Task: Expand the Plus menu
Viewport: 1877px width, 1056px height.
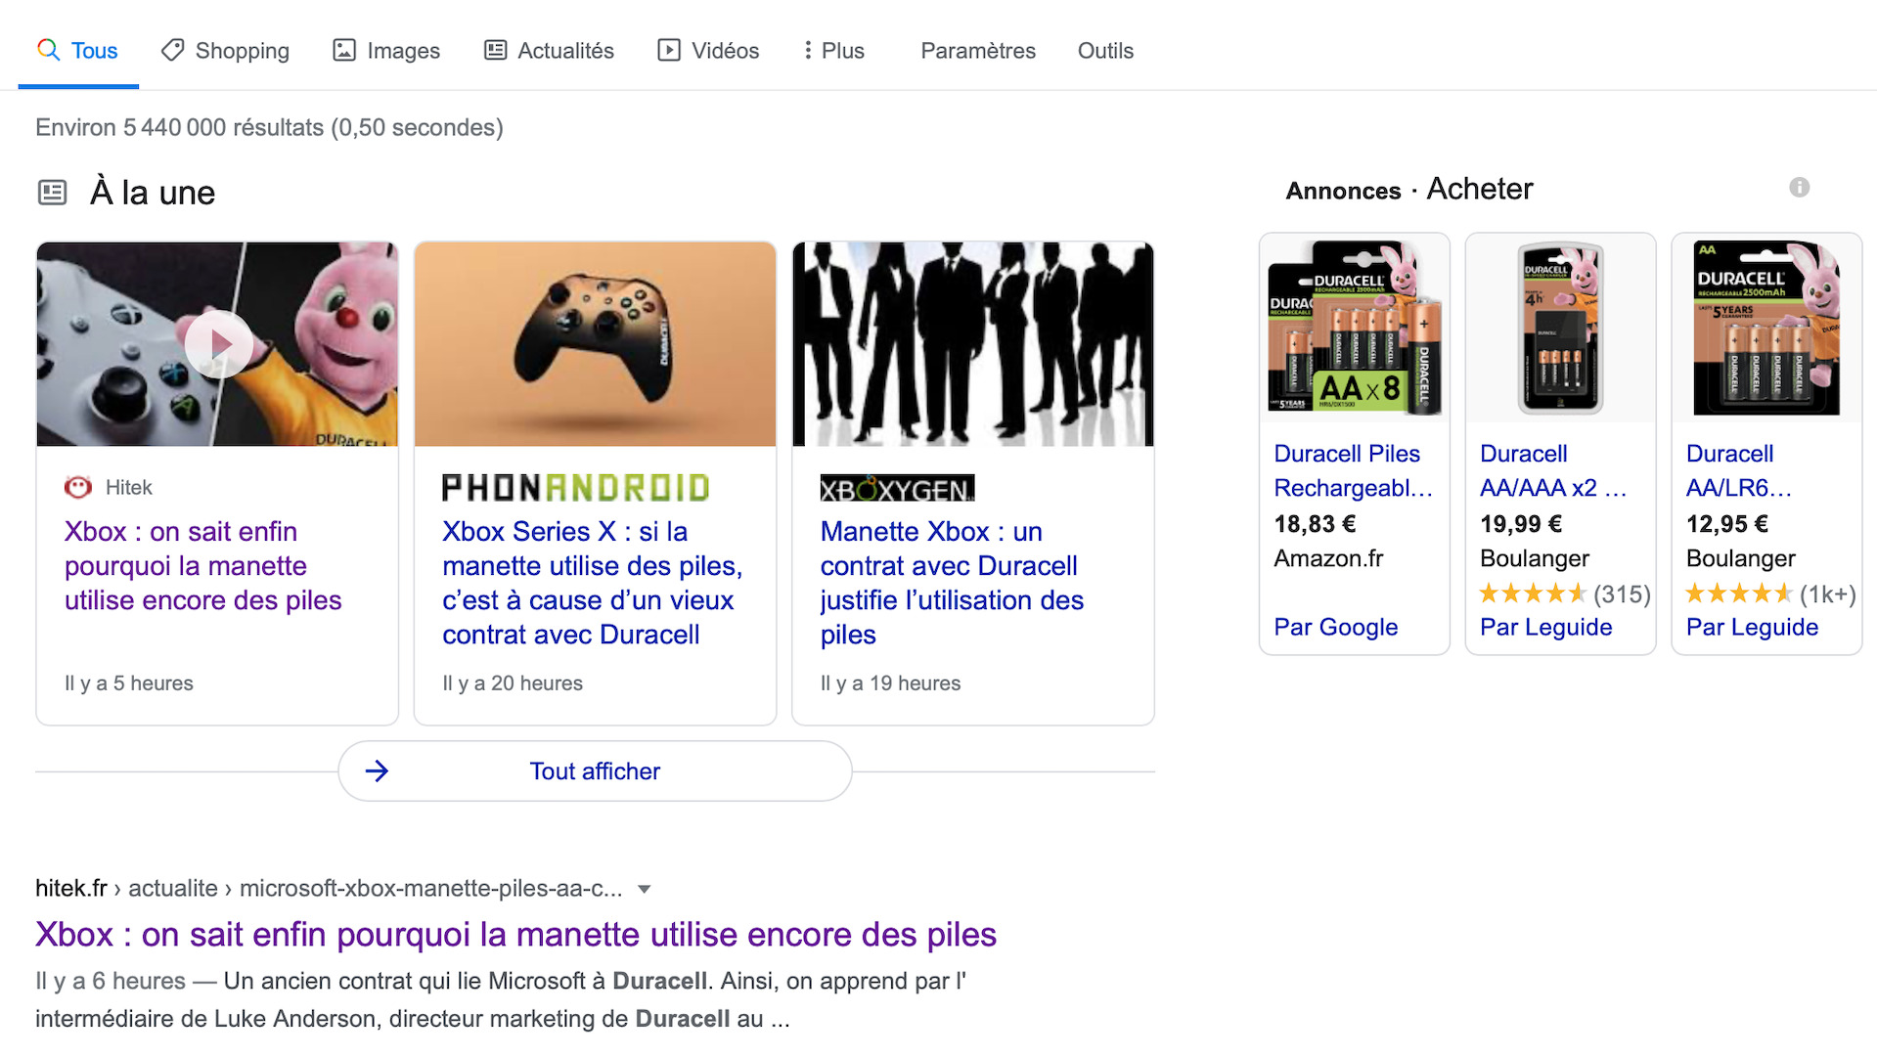Action: 833,50
